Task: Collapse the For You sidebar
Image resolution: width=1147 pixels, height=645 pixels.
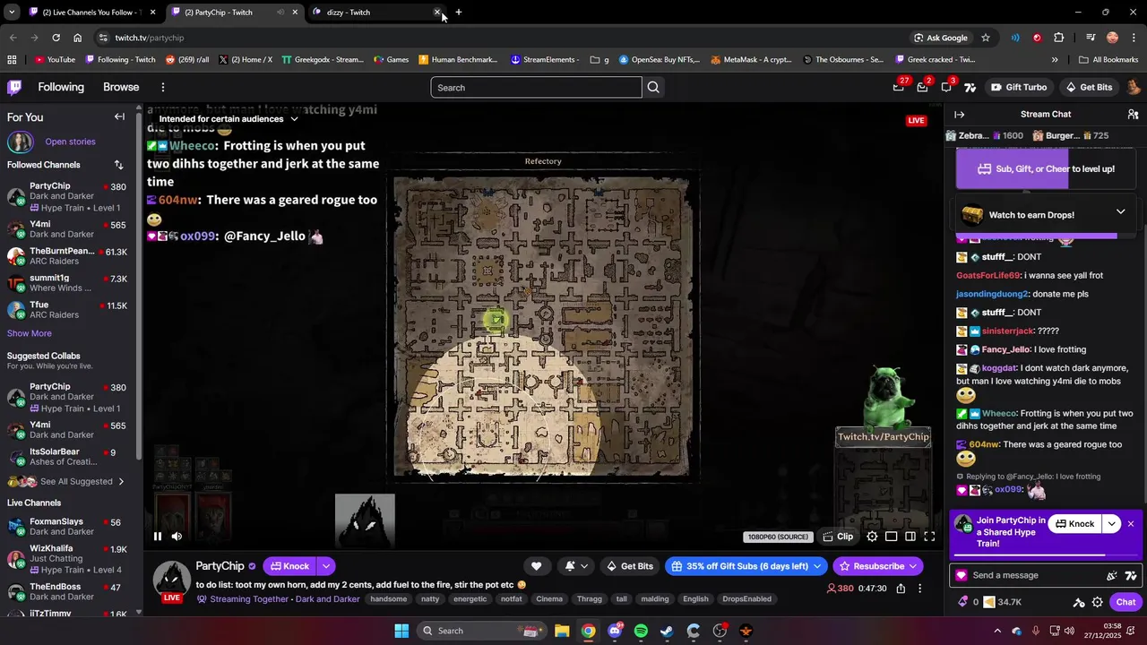Action: pyautogui.click(x=119, y=116)
